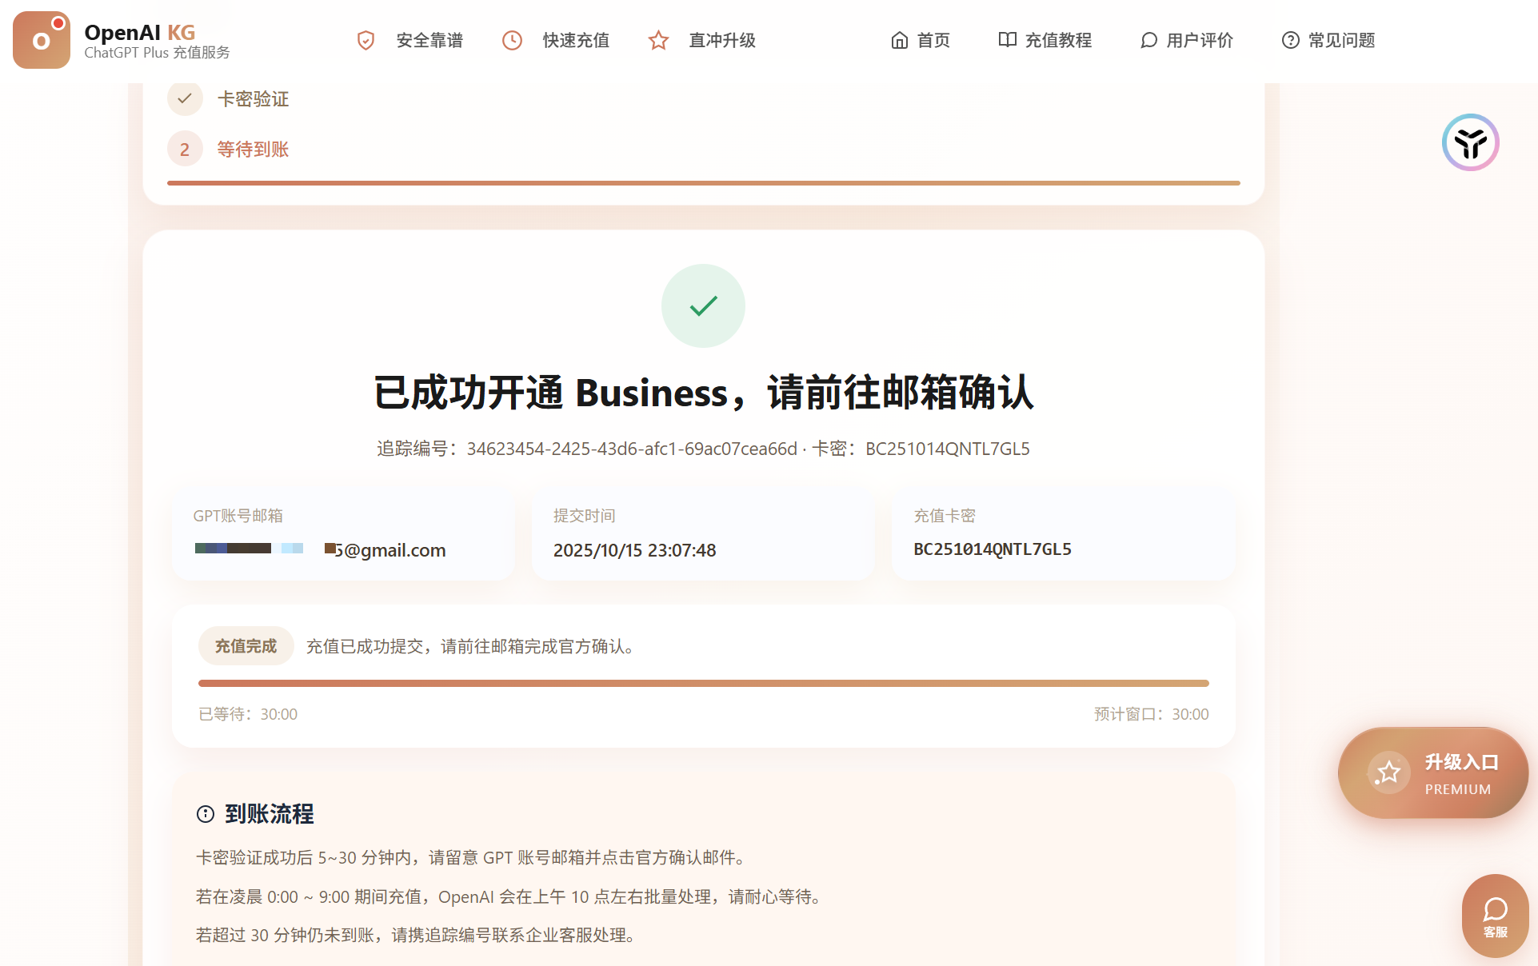The image size is (1538, 966).
Task: Click the 充值完成 status badge
Action: tap(246, 646)
